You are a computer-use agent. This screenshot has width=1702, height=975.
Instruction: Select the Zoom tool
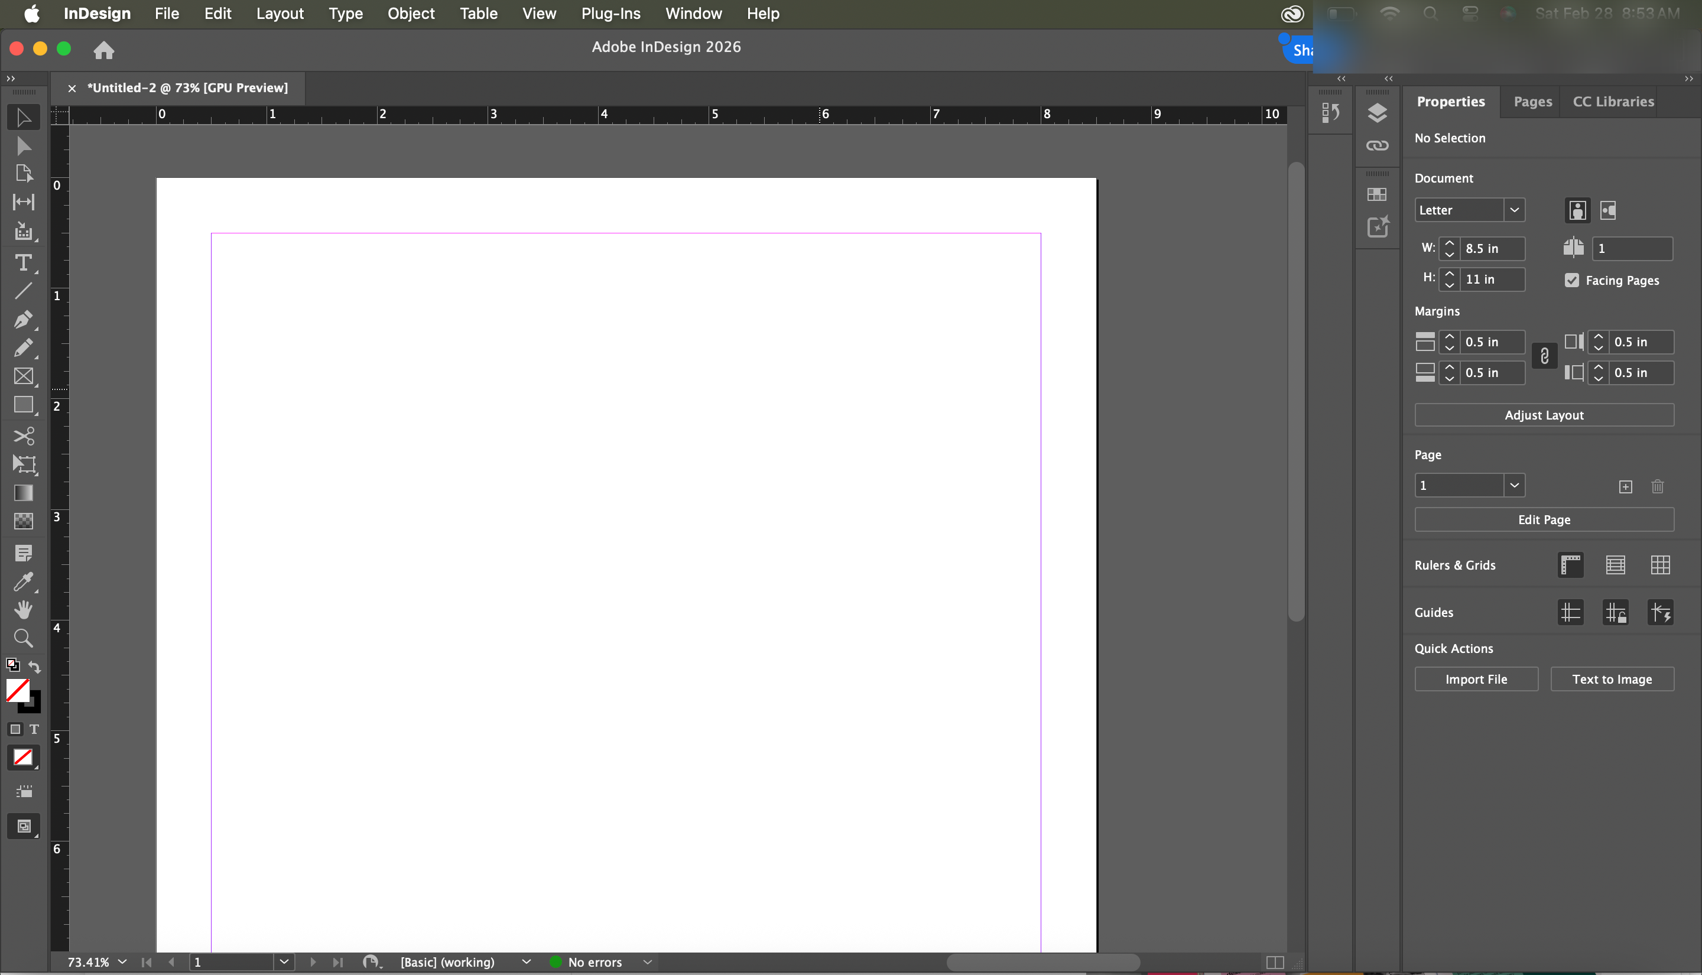tap(23, 638)
